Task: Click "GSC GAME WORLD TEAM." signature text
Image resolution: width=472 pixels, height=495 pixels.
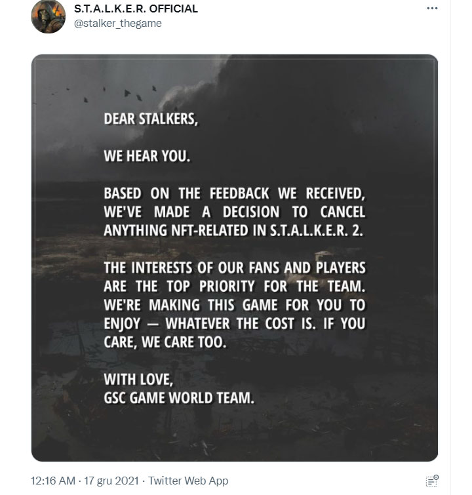Action: 178,397
